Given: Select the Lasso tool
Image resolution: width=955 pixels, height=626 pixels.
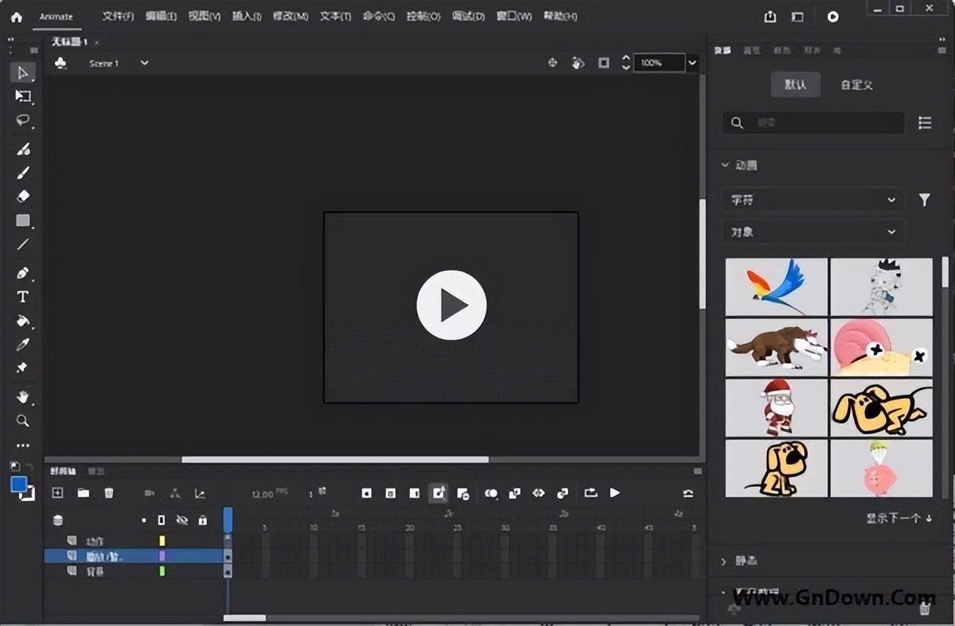Looking at the screenshot, I should click(x=23, y=120).
